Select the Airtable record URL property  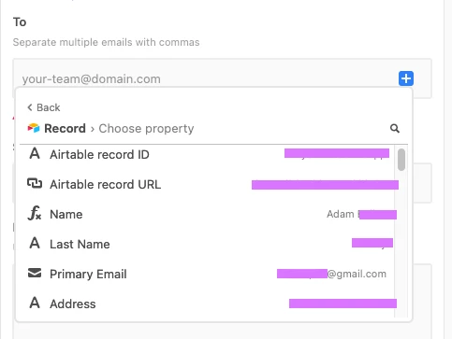coord(208,184)
